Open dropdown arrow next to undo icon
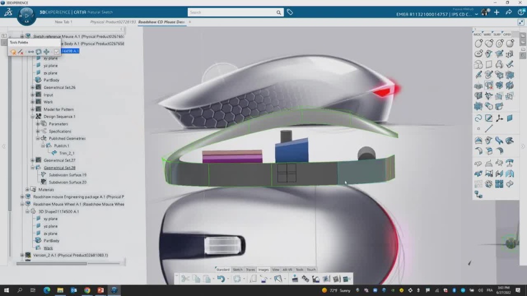Viewport: 527px width, 296px height. (x=228, y=279)
